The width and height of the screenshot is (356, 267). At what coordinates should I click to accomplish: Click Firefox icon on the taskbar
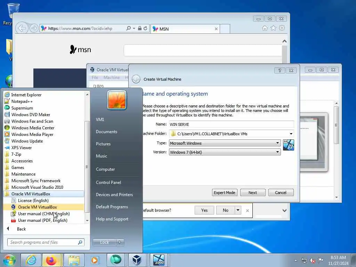click(x=51, y=260)
